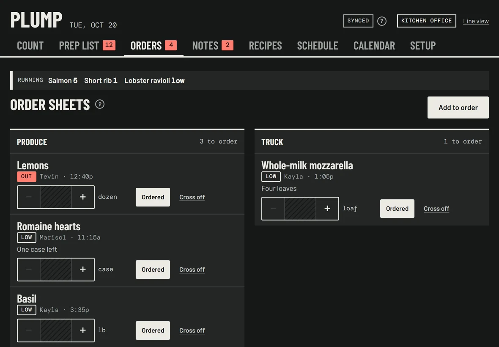Click the Kitchen Office button
This screenshot has height=347, width=499.
426,21
